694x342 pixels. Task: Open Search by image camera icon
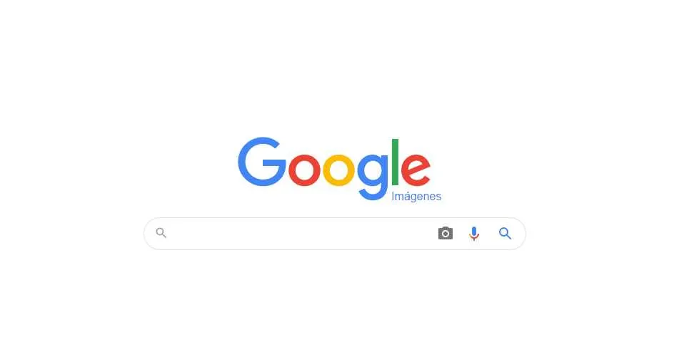coord(446,233)
